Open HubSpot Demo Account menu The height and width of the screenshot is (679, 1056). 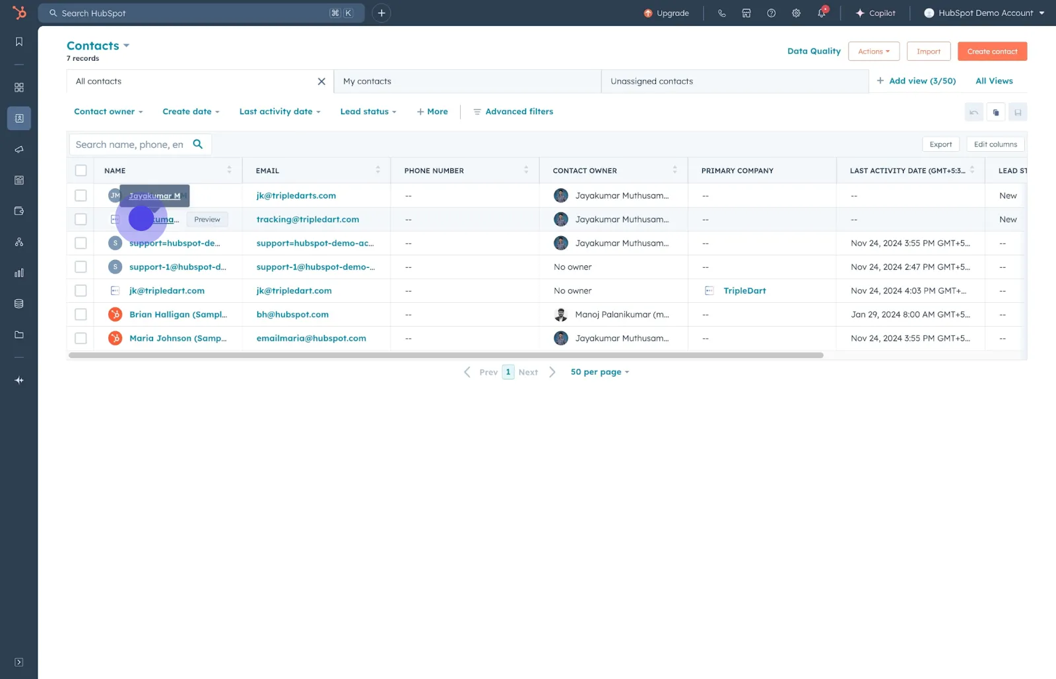pos(984,13)
